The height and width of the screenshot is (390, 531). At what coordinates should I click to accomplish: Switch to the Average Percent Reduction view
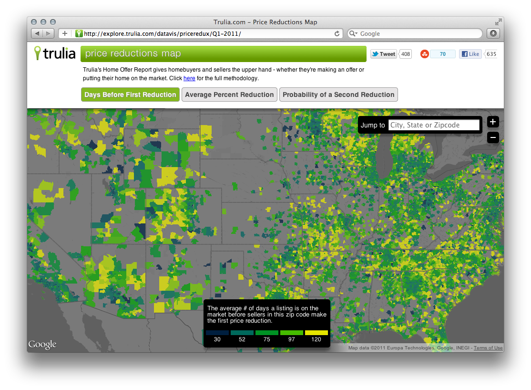click(229, 95)
